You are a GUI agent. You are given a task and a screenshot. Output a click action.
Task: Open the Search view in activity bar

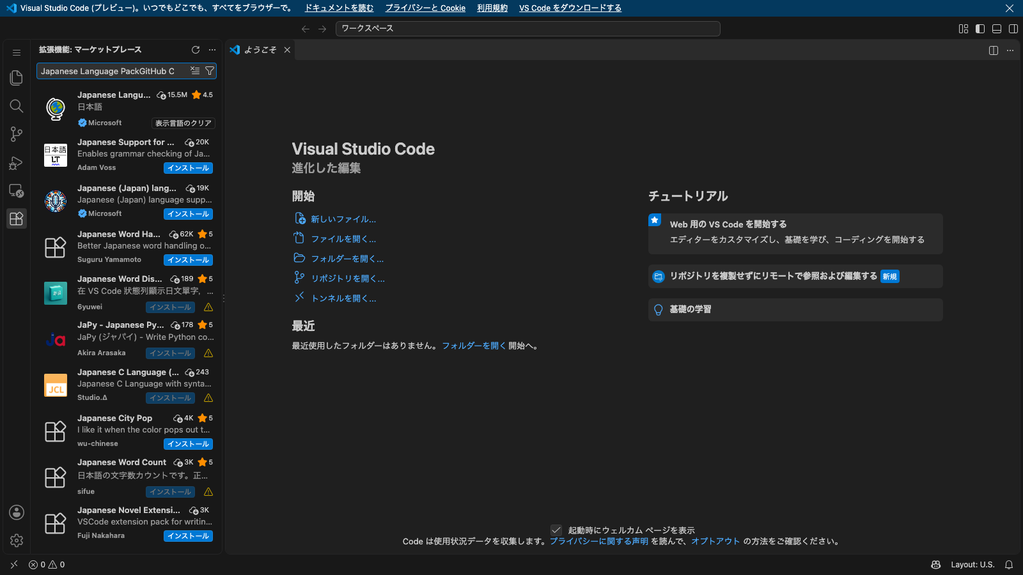pos(17,106)
